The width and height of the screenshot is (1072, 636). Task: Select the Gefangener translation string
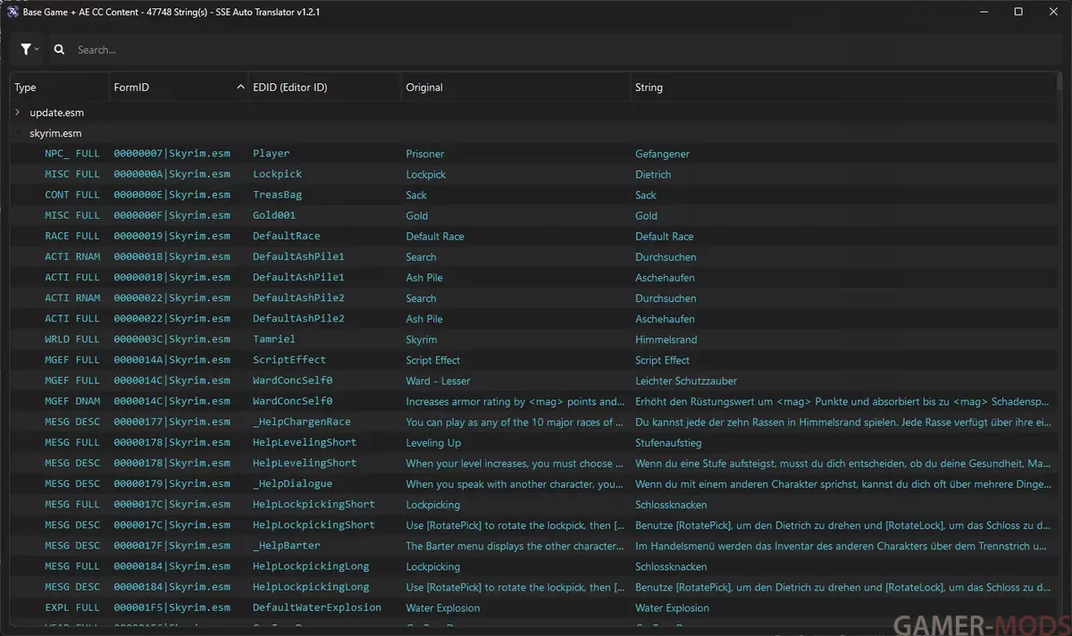tap(662, 154)
